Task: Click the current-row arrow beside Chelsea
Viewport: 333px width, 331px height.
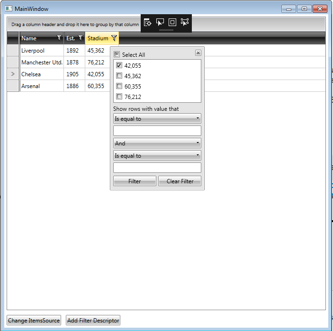Action: point(13,74)
